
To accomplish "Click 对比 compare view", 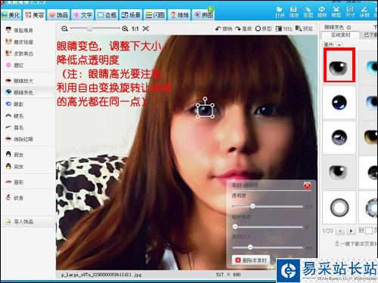I will [x=283, y=29].
